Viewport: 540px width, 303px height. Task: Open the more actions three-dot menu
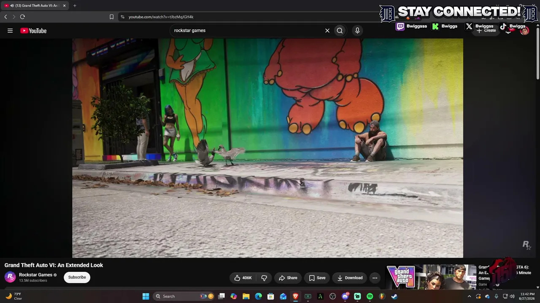coord(375,278)
